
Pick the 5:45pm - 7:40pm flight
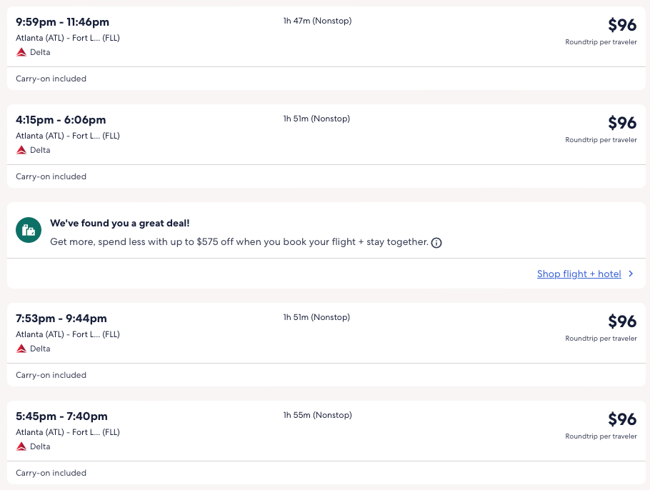61,416
